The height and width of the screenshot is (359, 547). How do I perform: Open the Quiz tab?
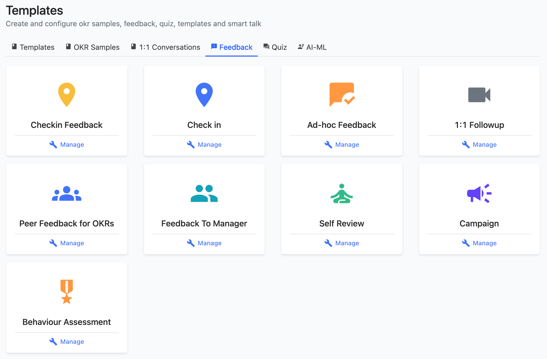(275, 47)
